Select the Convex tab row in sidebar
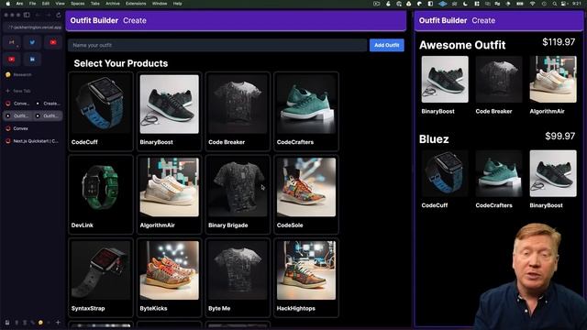 tap(33, 128)
